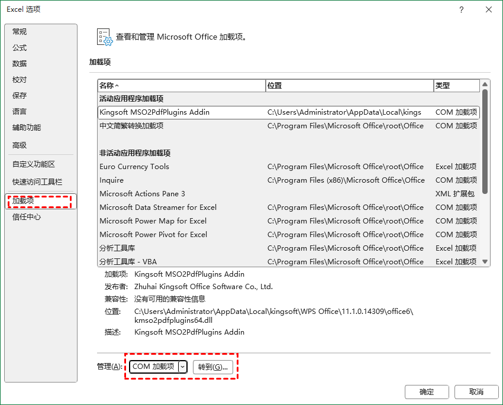Open the 公式 category
The width and height of the screenshot is (503, 405).
coord(41,48)
